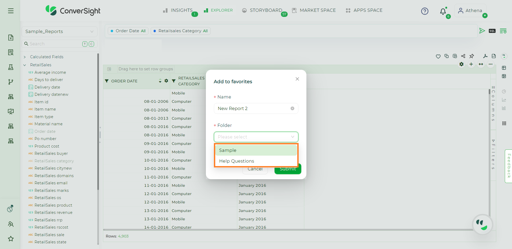Export report using the PDF icon
This screenshot has height=249, width=512.
(485, 56)
